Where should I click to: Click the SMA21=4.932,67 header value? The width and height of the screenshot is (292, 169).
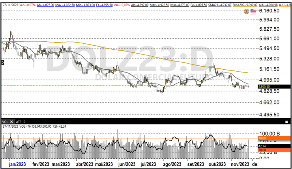coord(219,5)
